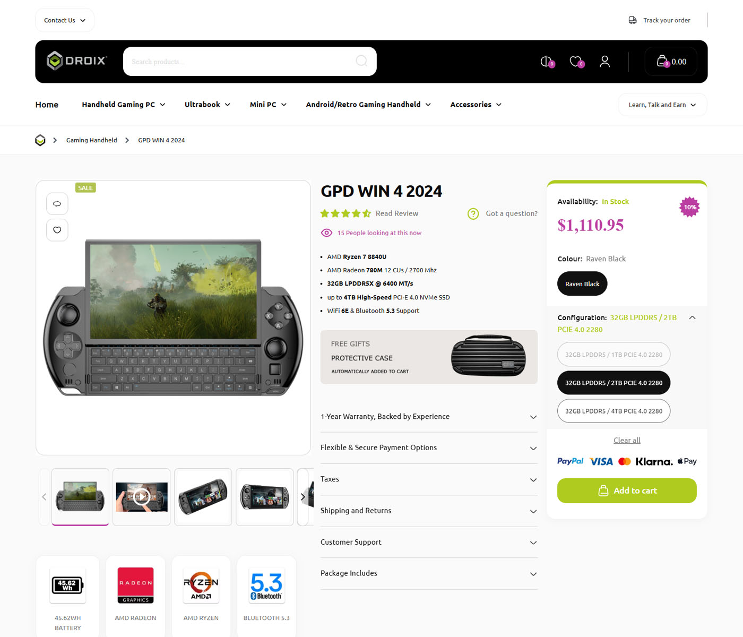Select 32GB LPDDR5 / 4TB configuration
The image size is (743, 637).
click(614, 411)
